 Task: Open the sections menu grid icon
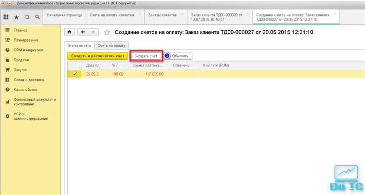pos(6,17)
